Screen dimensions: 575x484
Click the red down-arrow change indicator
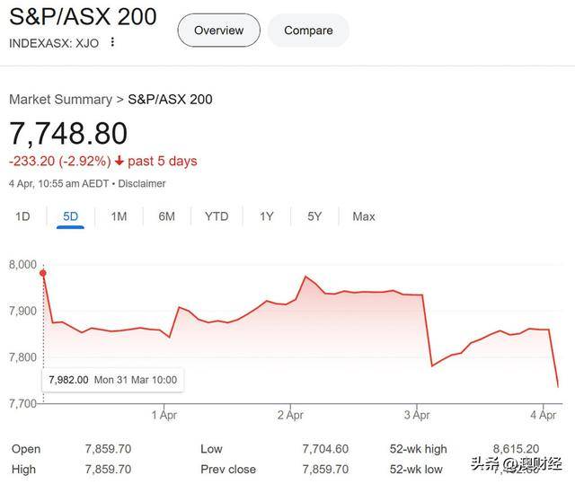[x=119, y=161]
